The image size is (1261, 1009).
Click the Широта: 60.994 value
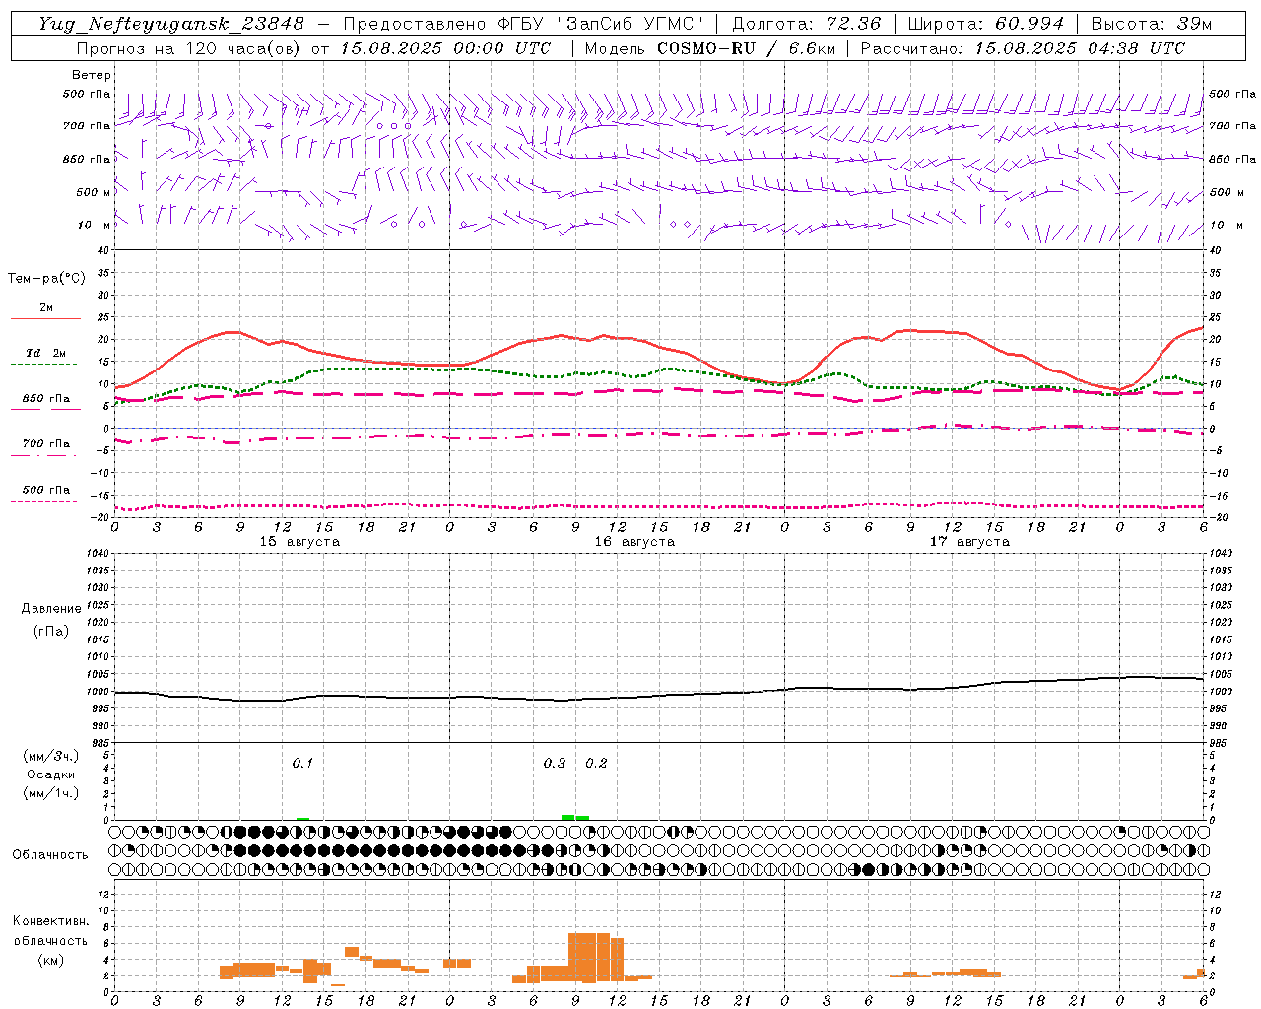point(985,24)
